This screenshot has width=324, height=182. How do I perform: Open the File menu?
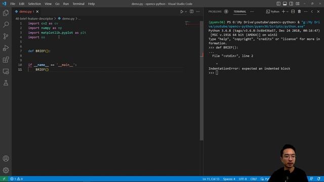[x=13, y=4]
